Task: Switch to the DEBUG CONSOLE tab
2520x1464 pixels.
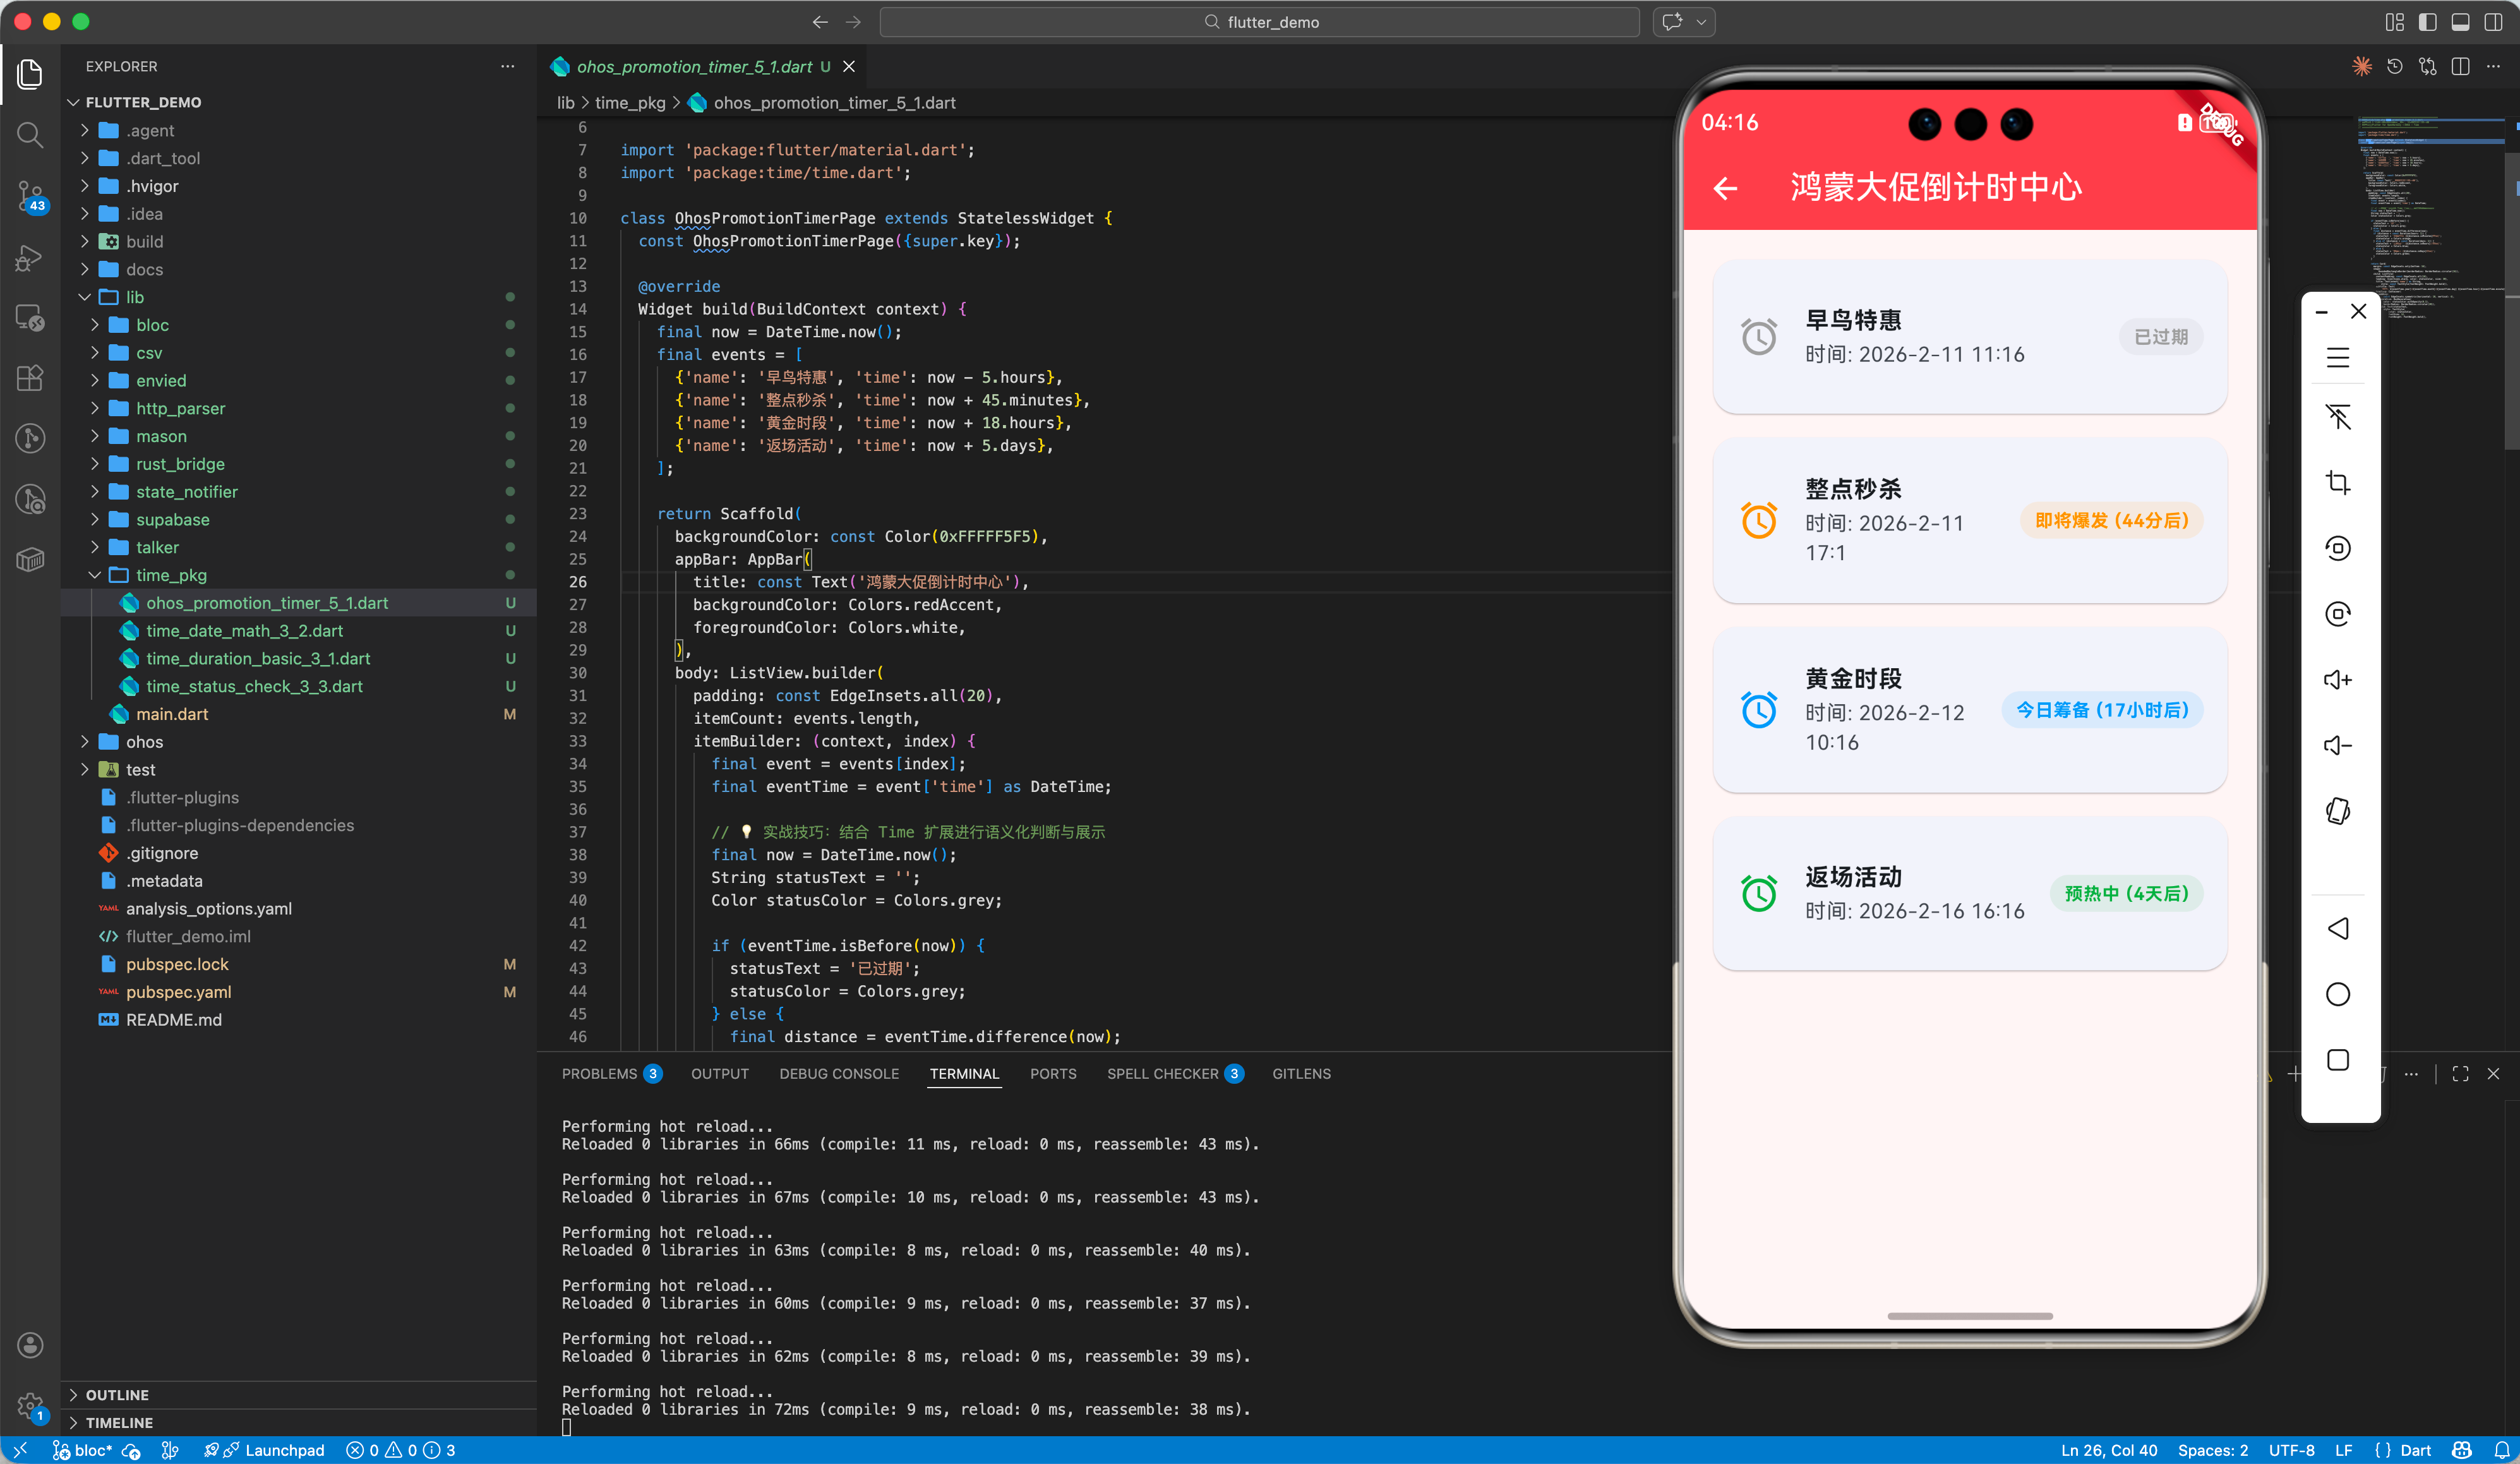Action: point(838,1074)
